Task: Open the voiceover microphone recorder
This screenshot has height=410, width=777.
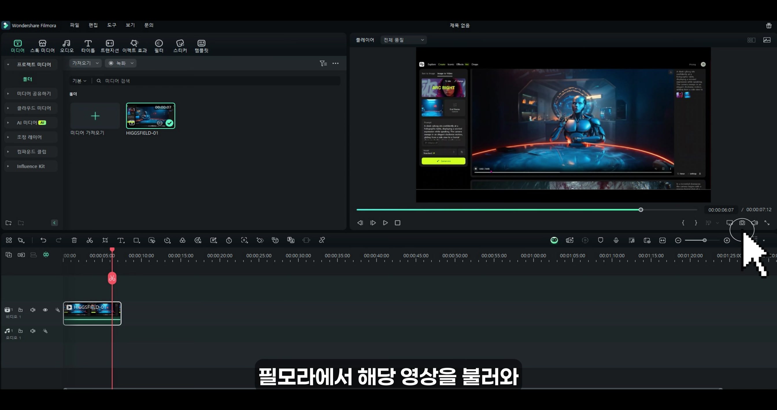Action: point(616,240)
